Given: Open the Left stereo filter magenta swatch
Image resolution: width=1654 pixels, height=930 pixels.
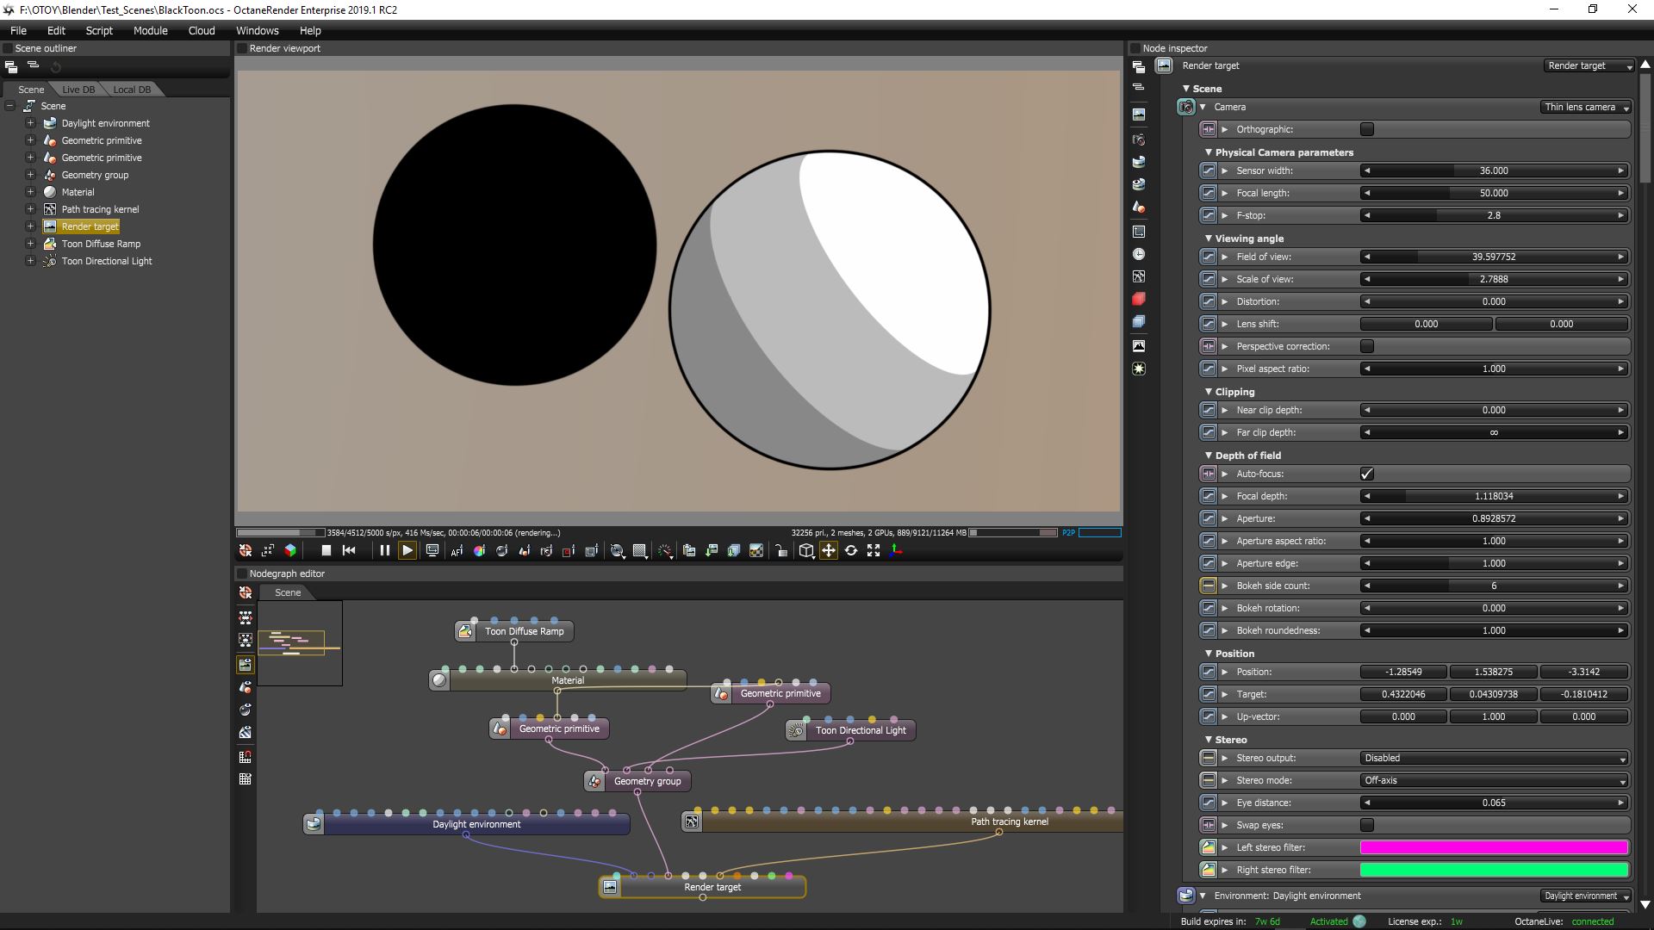Looking at the screenshot, I should pos(1494,847).
